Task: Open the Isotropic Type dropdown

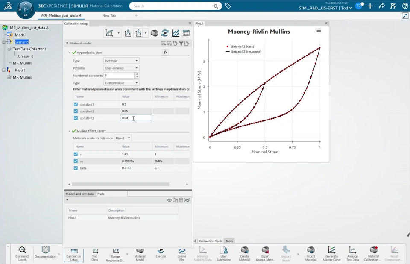Action: pyautogui.click(x=121, y=61)
